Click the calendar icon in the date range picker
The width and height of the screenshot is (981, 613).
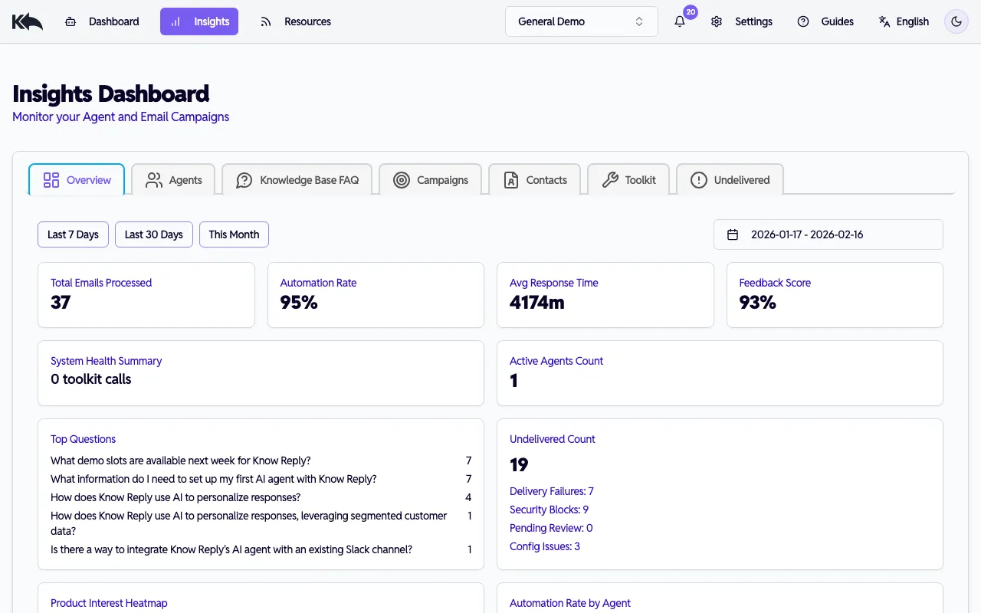732,234
